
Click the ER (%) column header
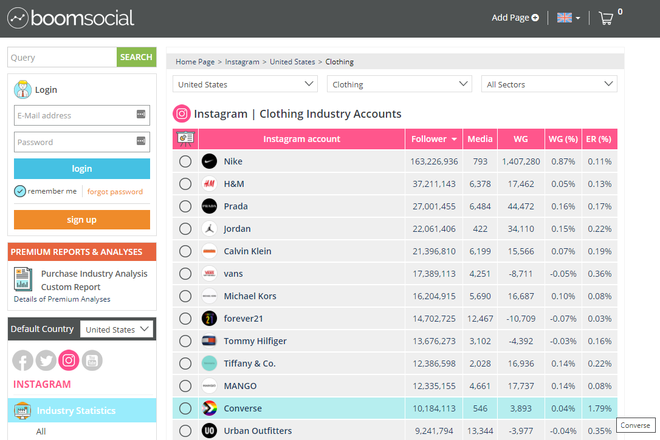pyautogui.click(x=599, y=139)
